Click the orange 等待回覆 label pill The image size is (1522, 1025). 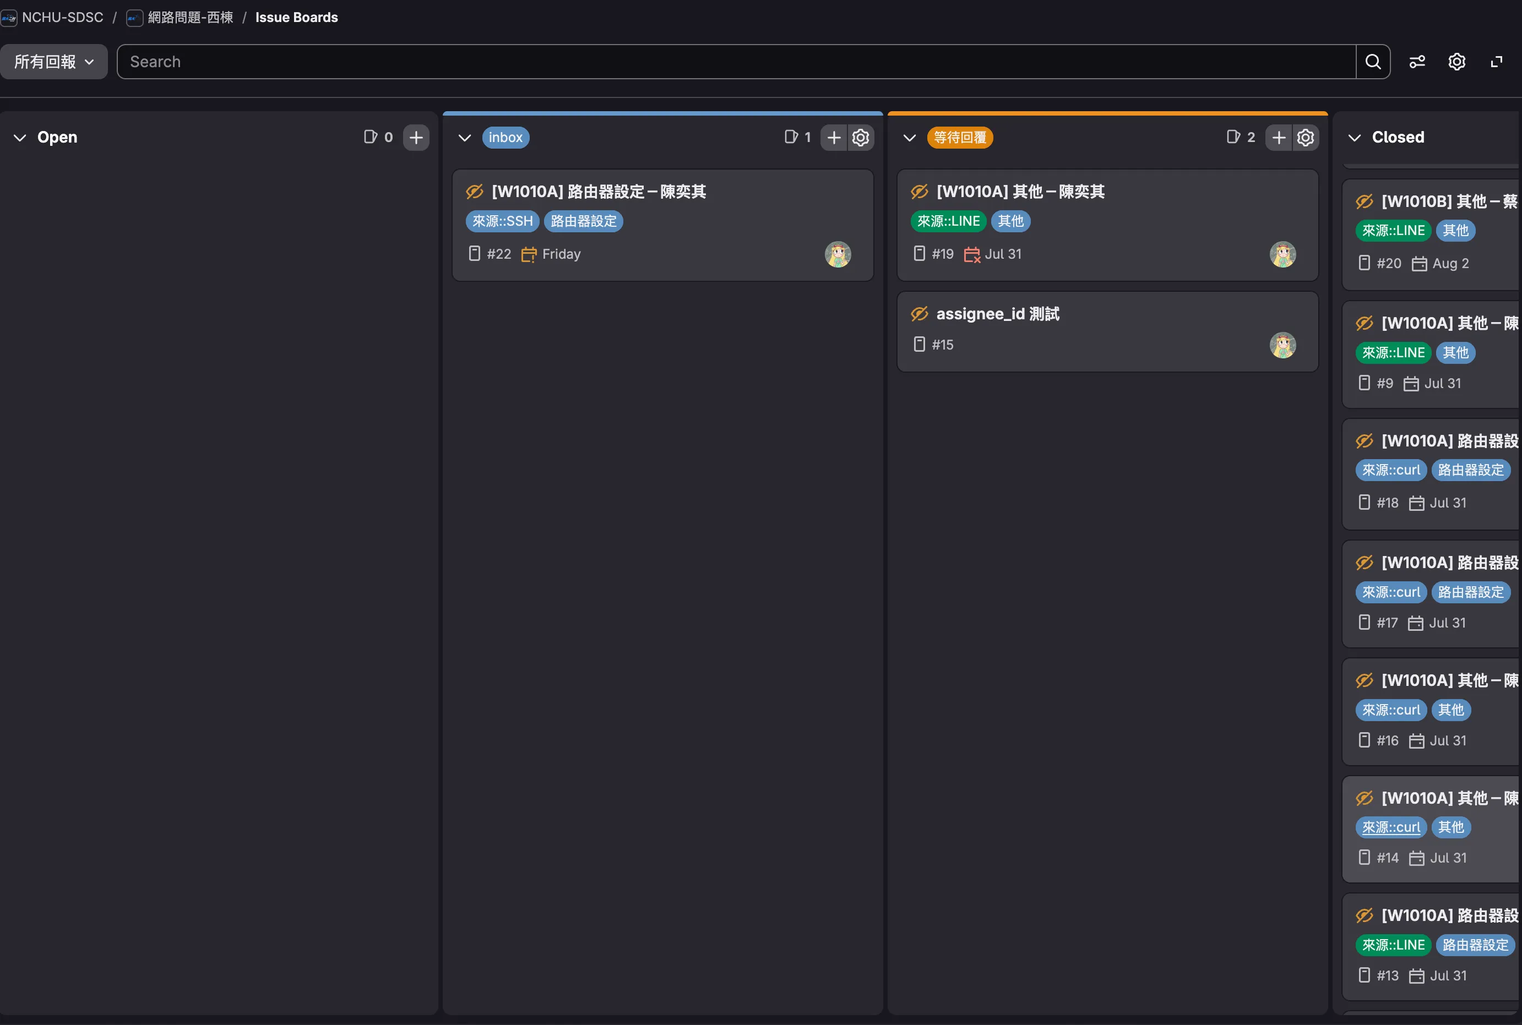click(x=960, y=137)
